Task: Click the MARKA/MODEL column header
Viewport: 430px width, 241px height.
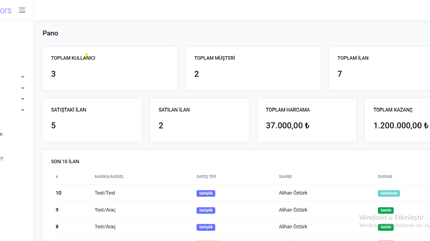Action: coord(110,177)
